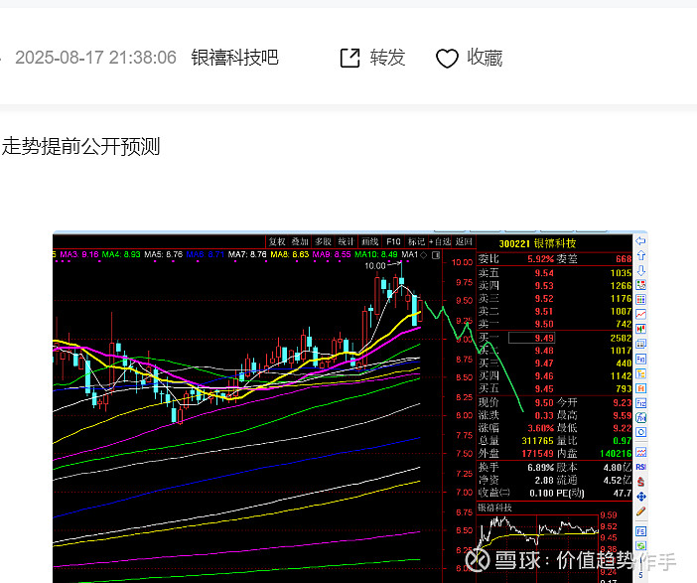
Task: Click the 300221 银禧科技 stock title
Action: pos(537,243)
